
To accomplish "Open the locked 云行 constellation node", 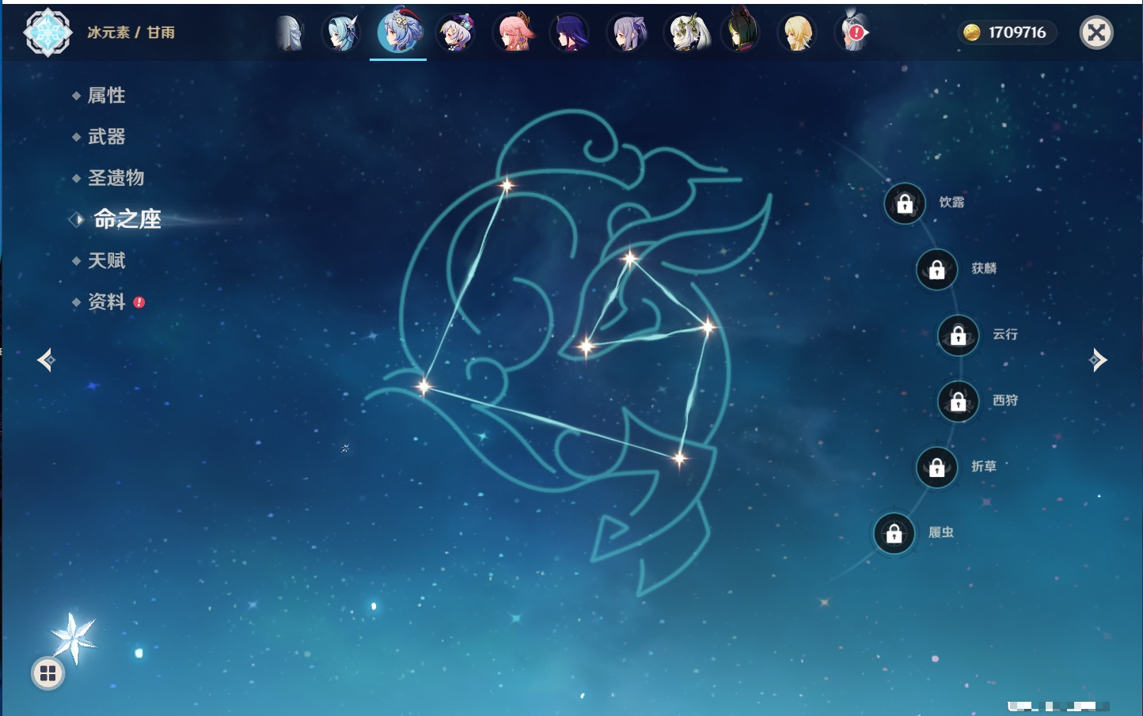I will [x=959, y=335].
